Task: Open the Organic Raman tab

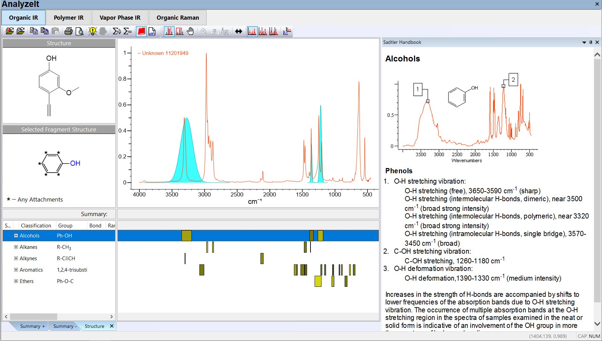Action: point(178,18)
